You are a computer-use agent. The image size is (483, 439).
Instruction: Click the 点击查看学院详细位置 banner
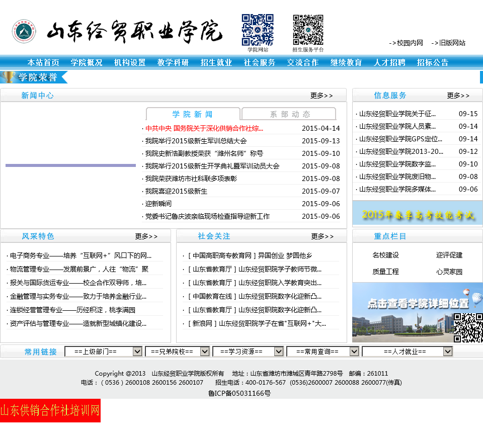[418, 312]
